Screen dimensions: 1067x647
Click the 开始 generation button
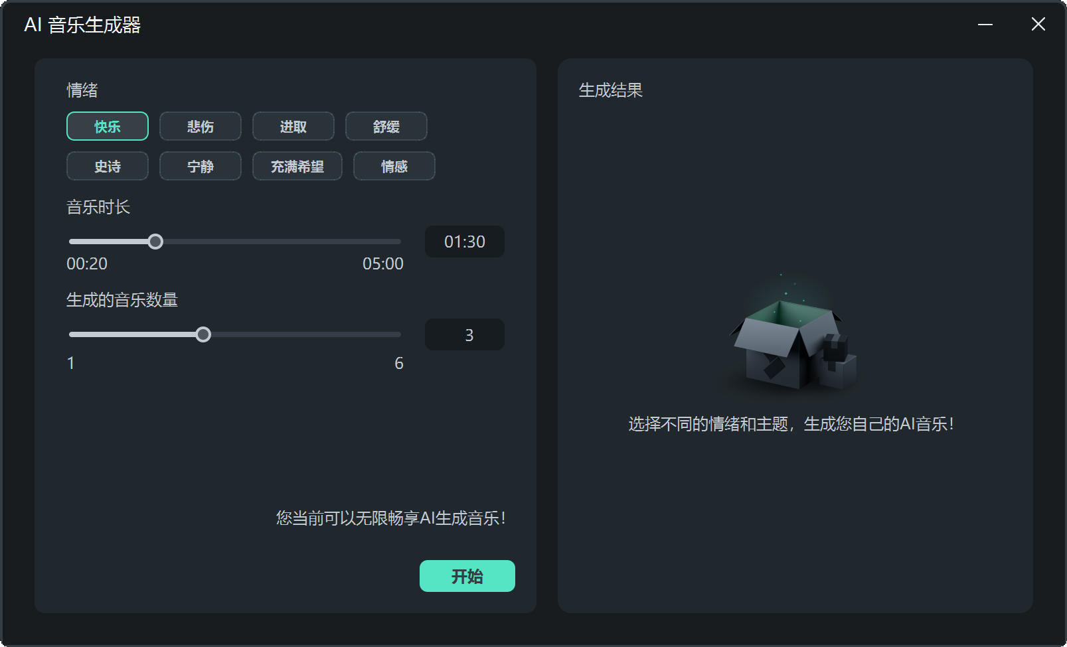coord(467,575)
